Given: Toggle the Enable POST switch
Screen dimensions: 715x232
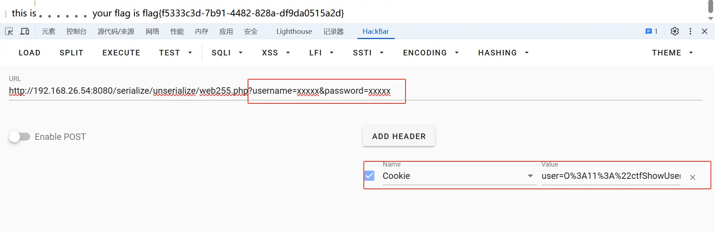Looking at the screenshot, I should coord(20,137).
